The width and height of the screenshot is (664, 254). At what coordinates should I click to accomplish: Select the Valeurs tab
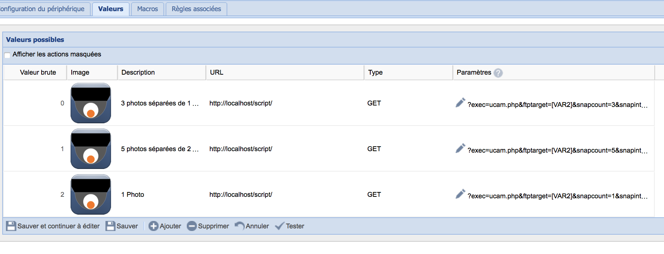coord(111,9)
